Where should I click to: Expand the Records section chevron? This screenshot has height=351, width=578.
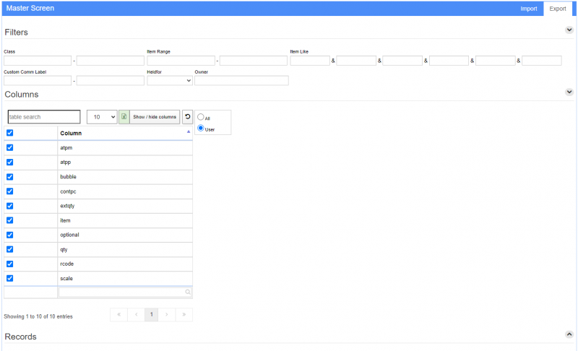tap(569, 334)
